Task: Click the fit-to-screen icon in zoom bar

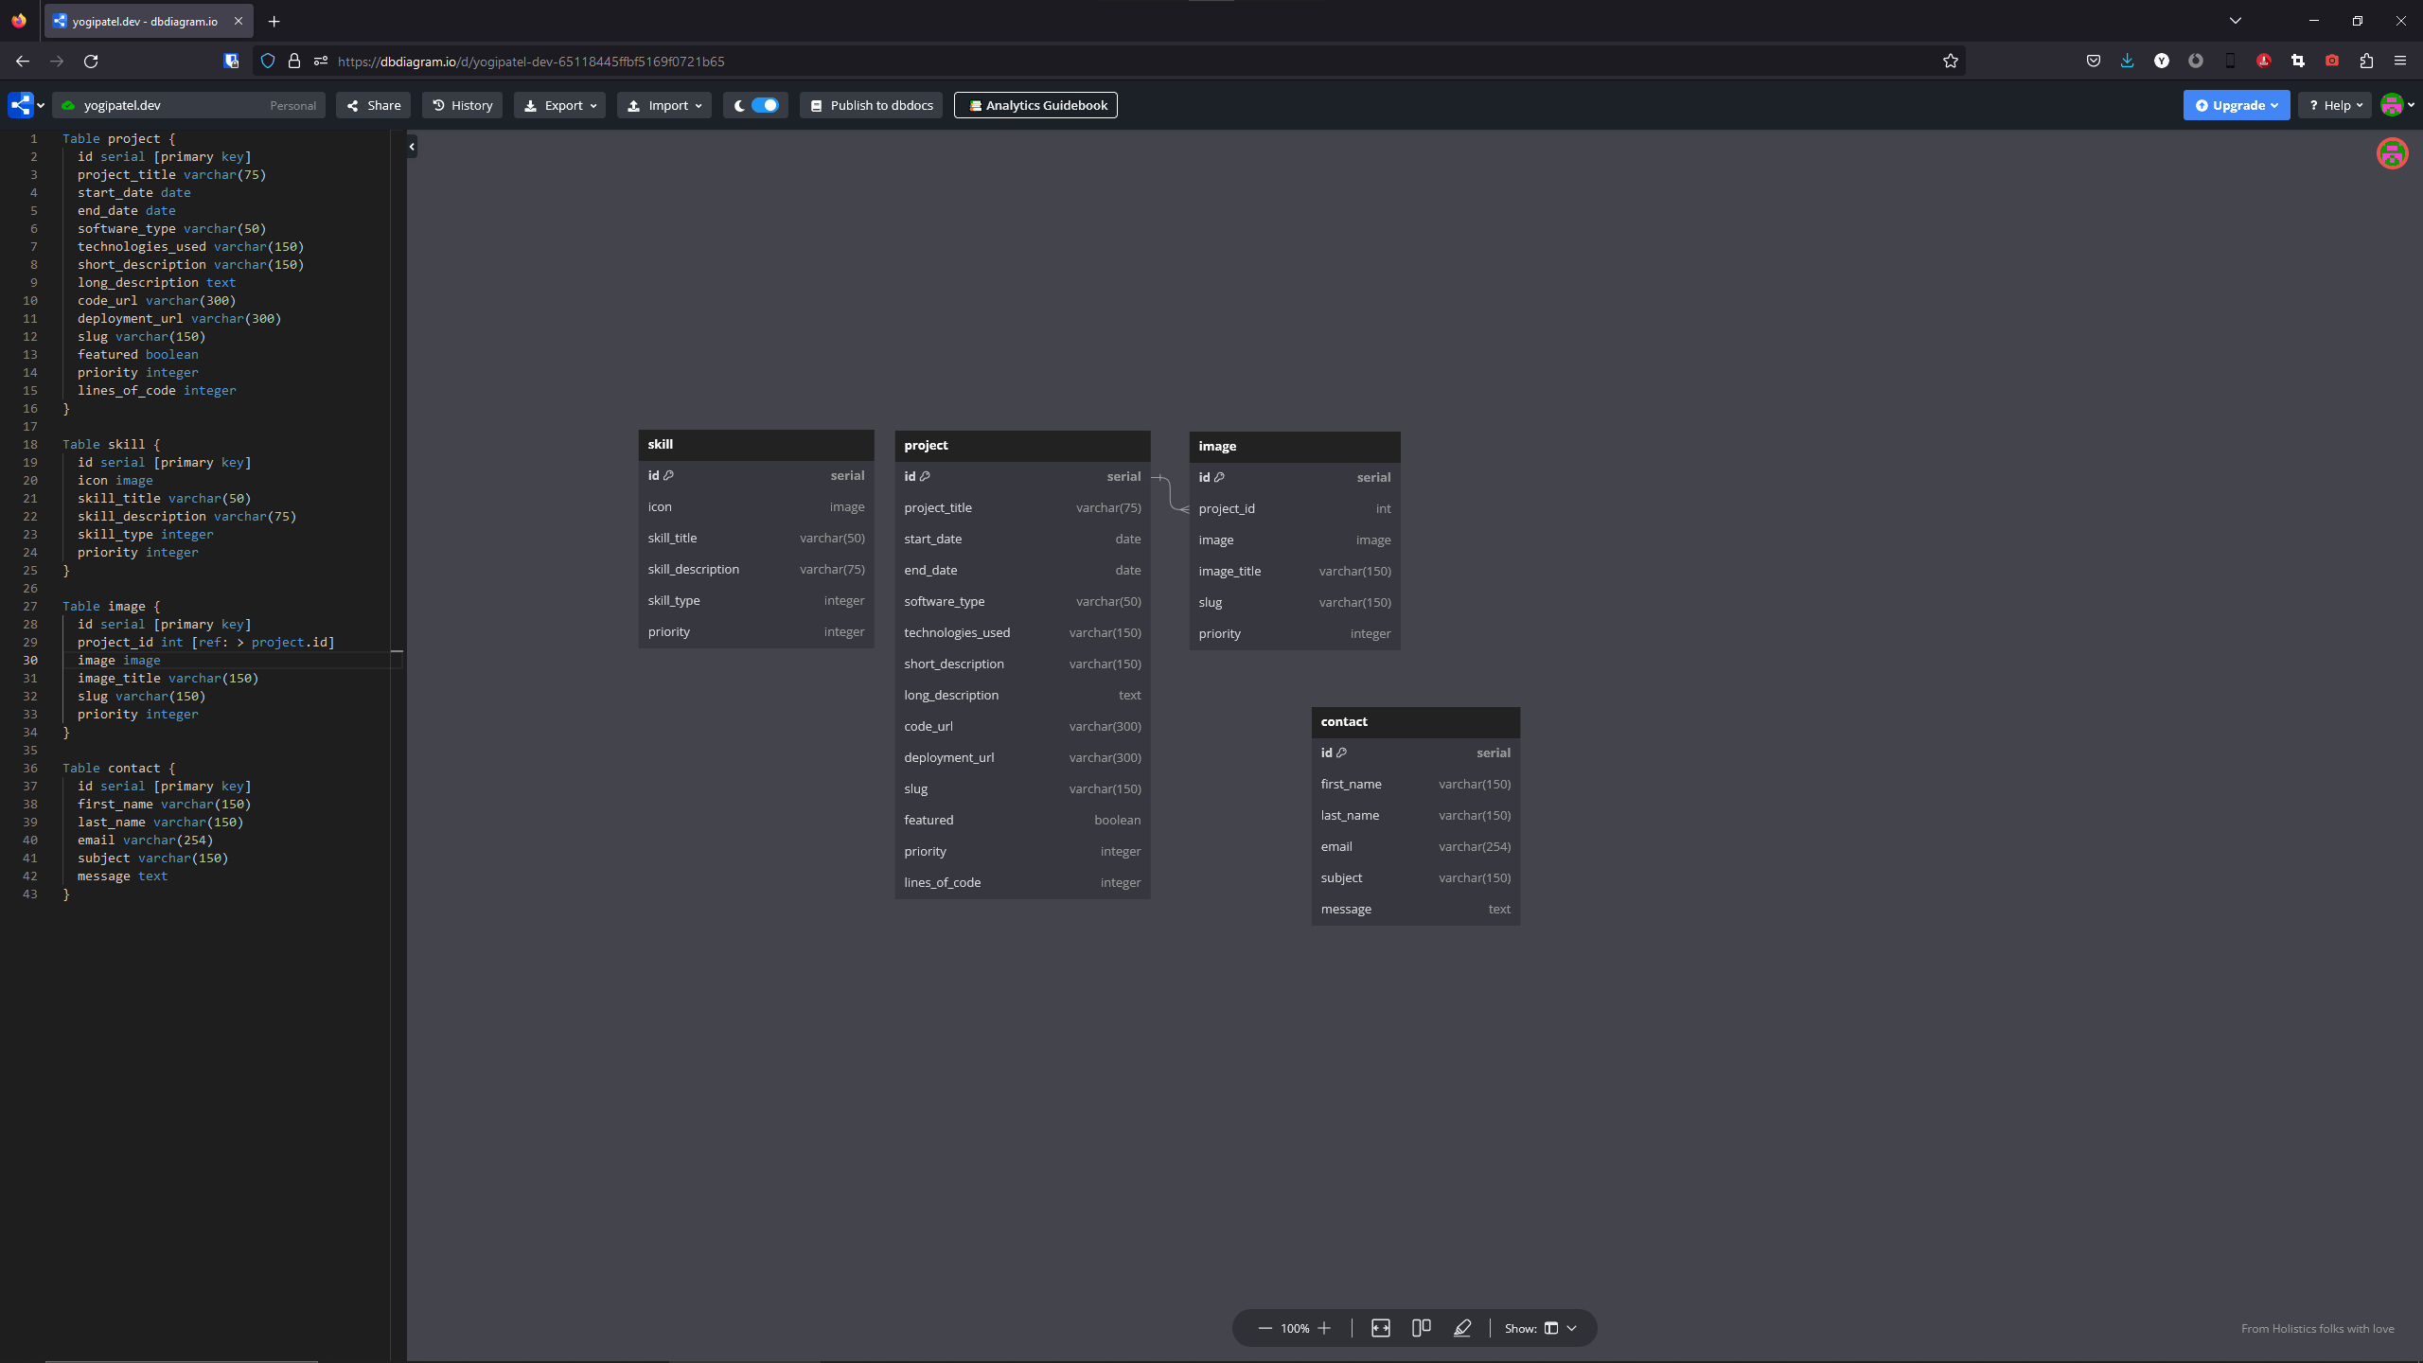Action: (1381, 1328)
